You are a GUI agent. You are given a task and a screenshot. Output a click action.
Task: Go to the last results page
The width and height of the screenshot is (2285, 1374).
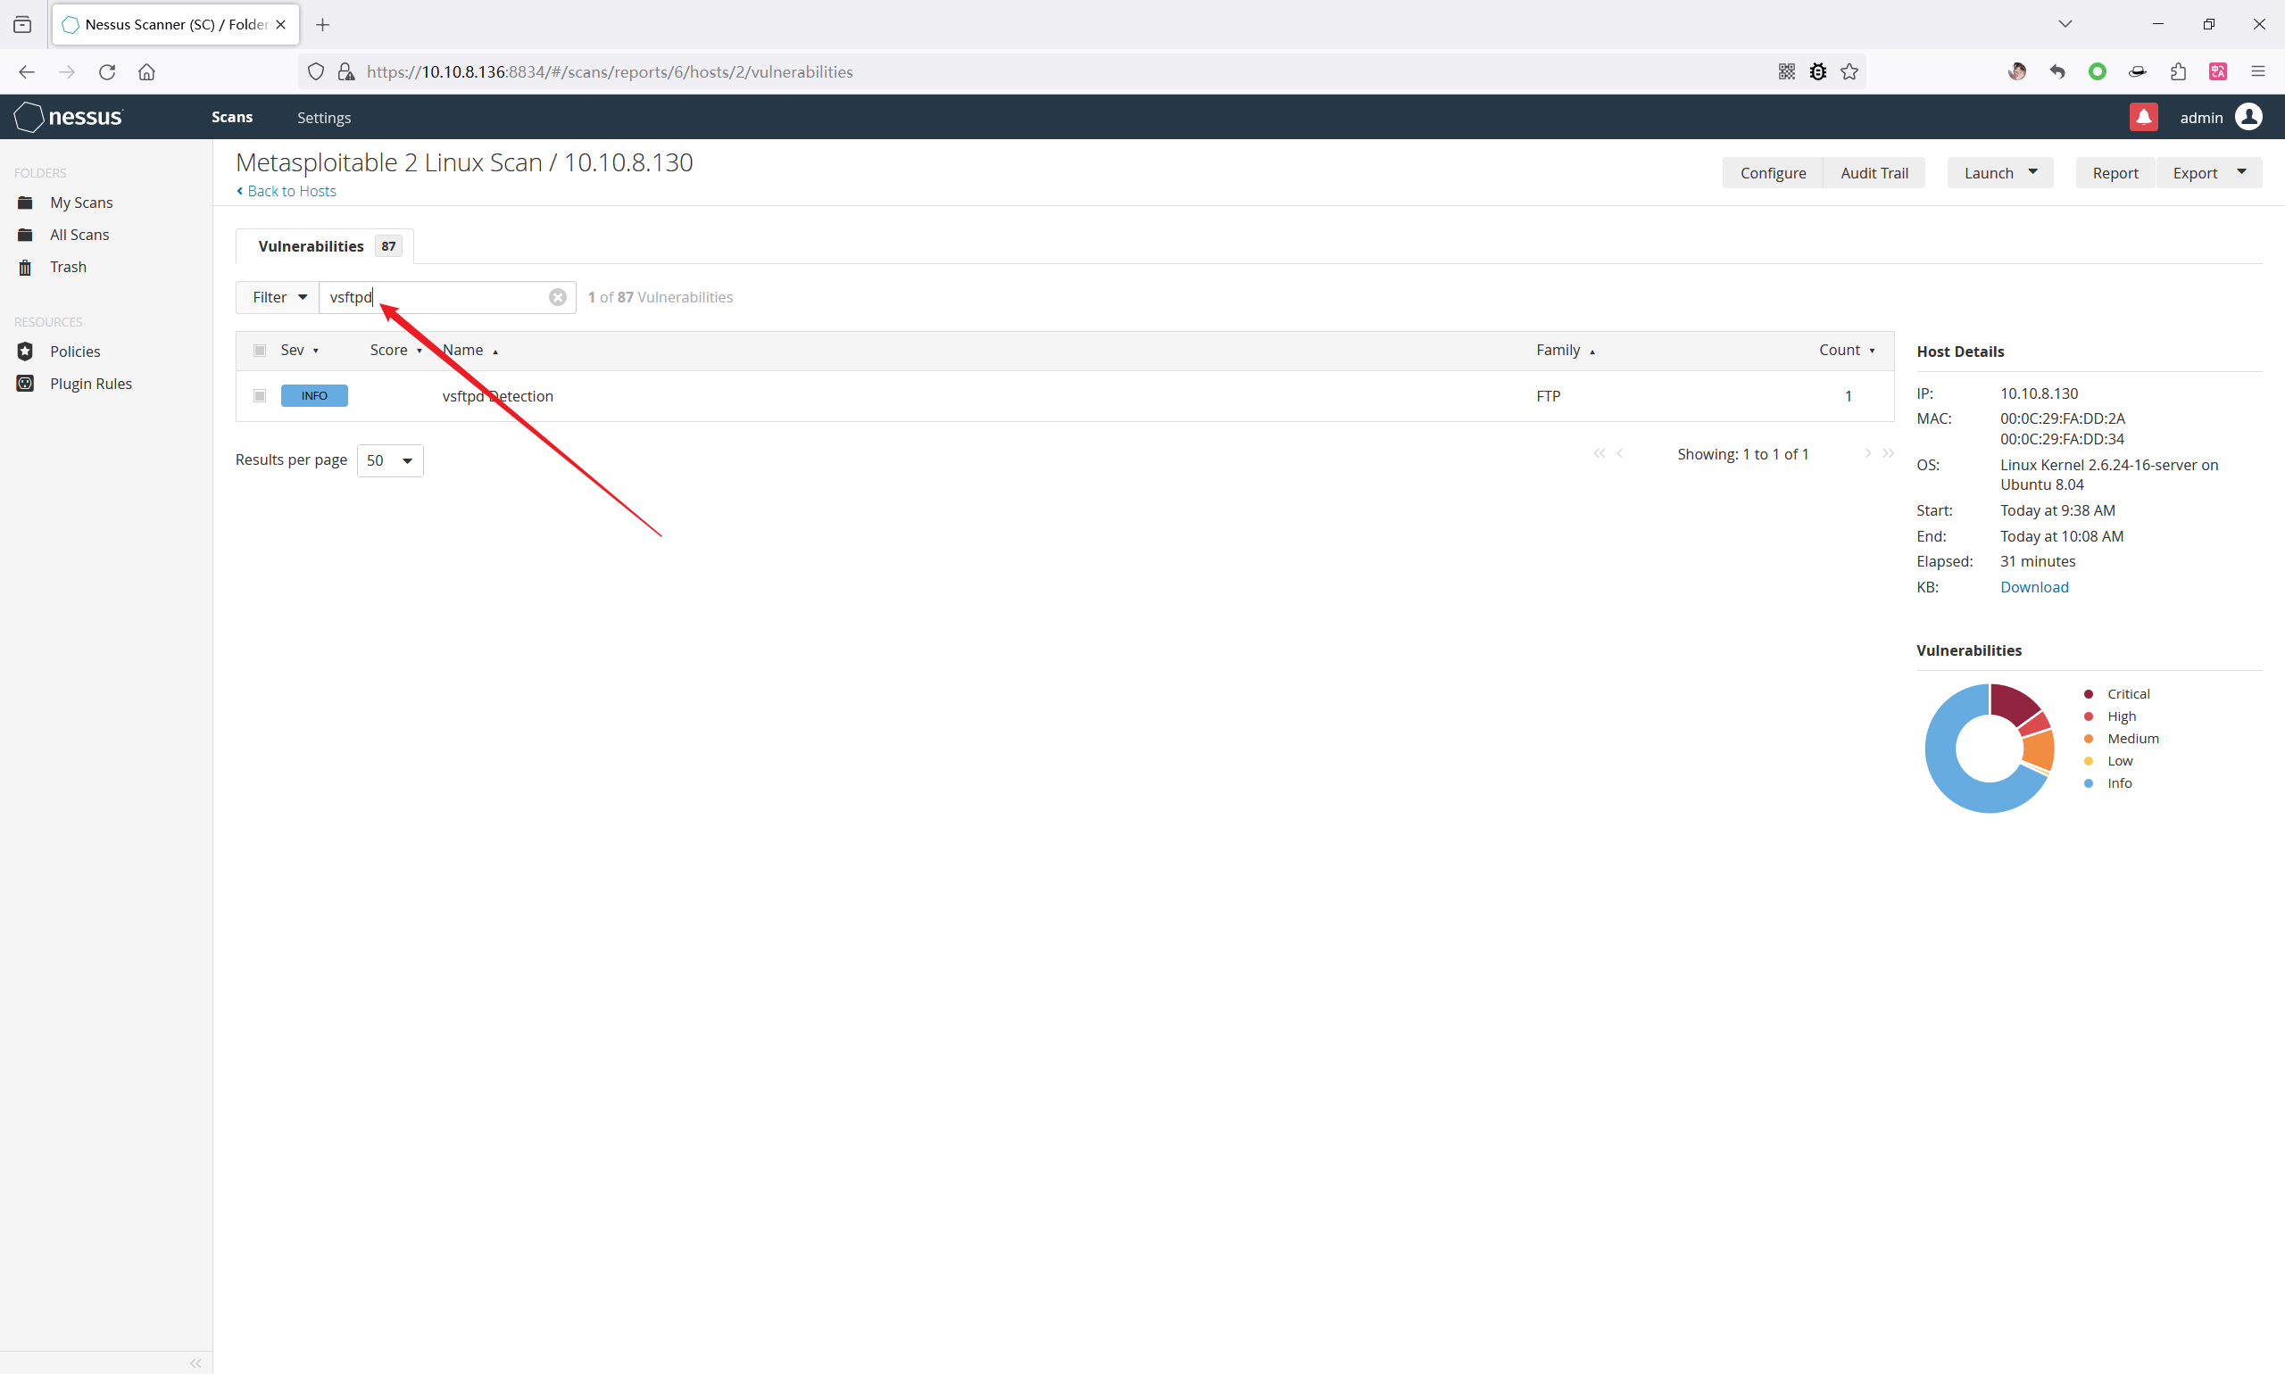coord(1888,453)
